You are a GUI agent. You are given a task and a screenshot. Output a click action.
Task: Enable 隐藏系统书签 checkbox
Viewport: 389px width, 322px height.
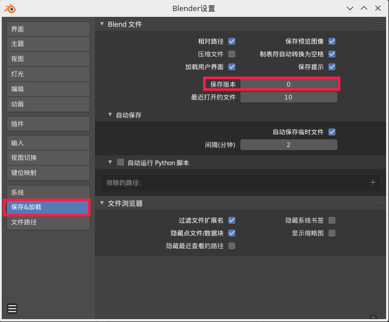point(332,220)
